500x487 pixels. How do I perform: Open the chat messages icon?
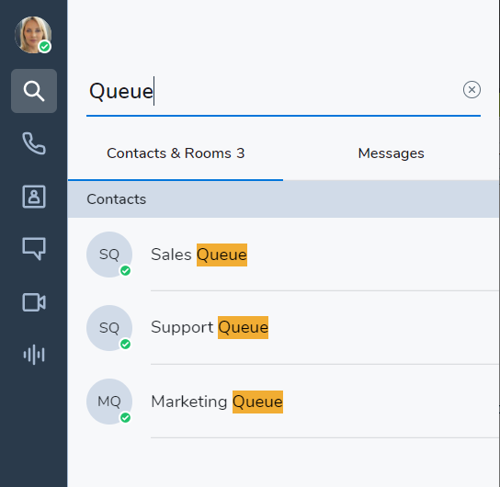point(34,249)
